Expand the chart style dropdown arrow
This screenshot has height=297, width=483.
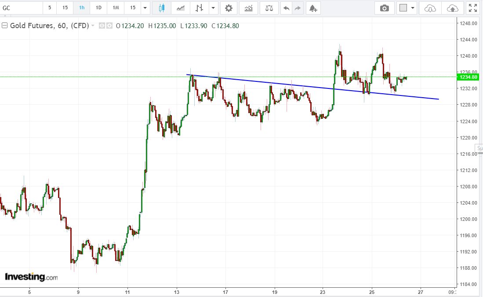tap(213, 8)
